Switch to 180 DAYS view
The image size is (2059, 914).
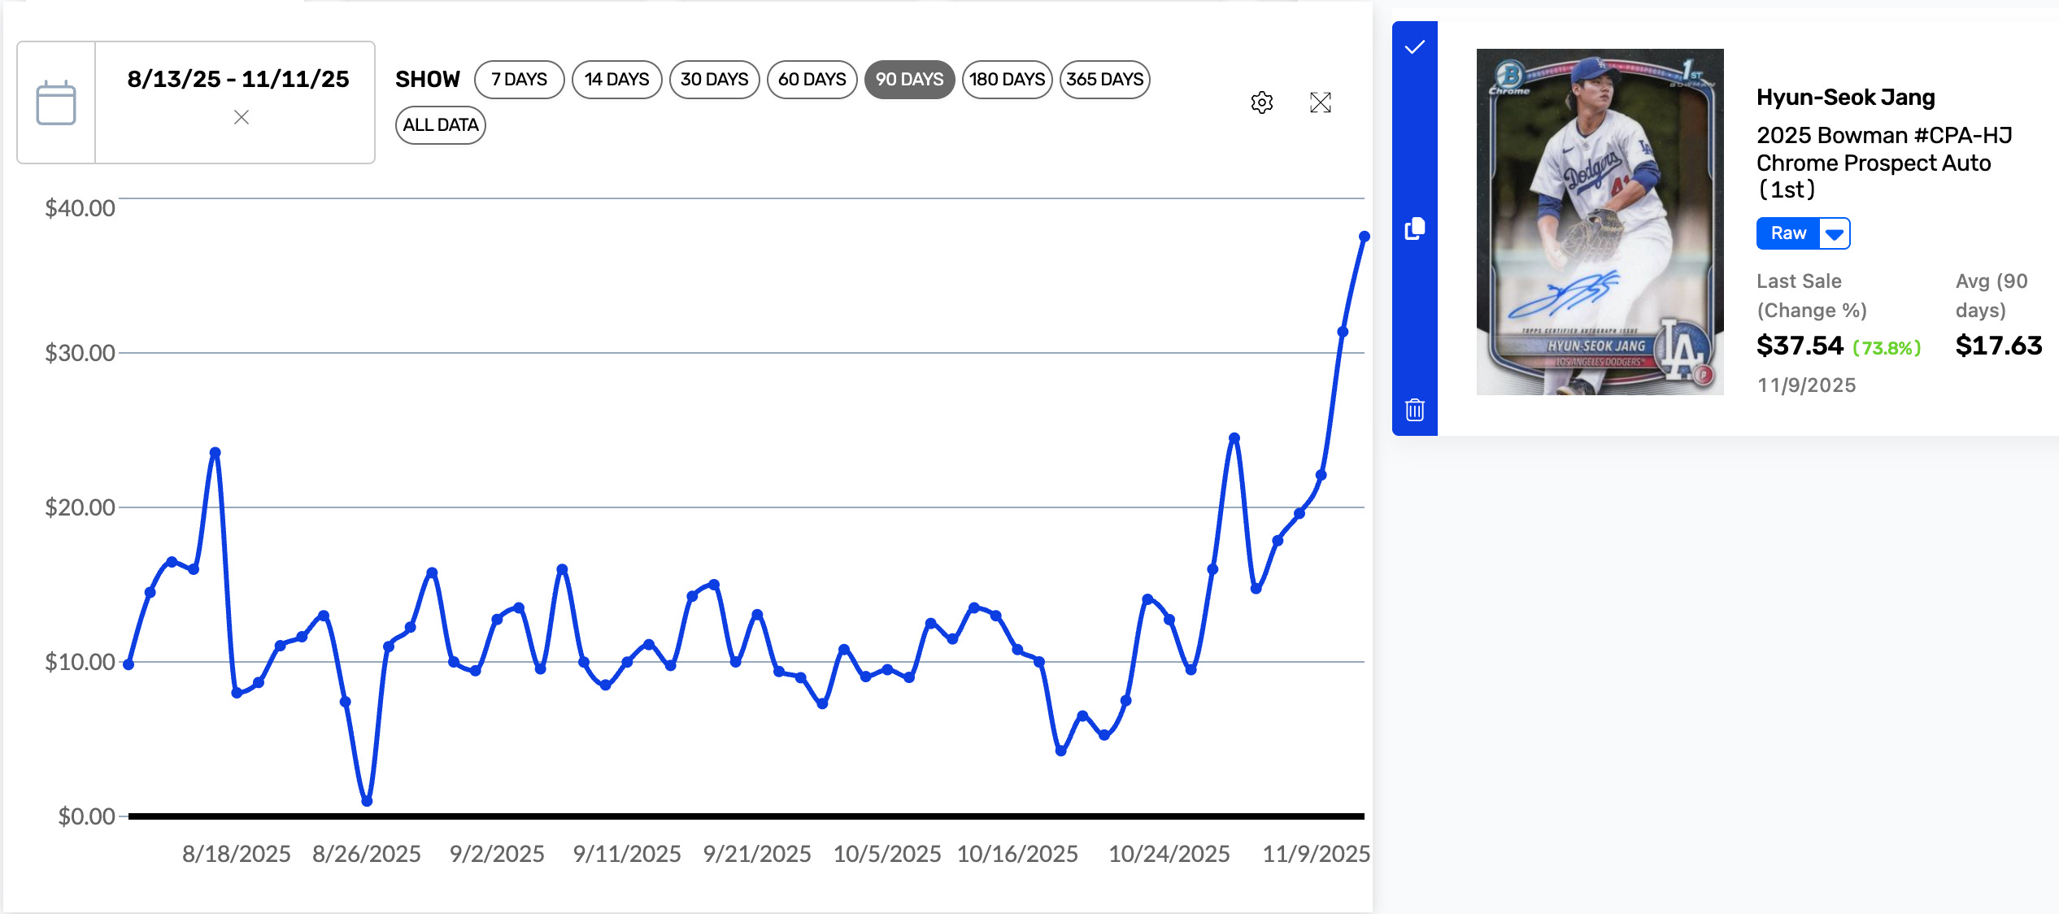click(x=1007, y=80)
